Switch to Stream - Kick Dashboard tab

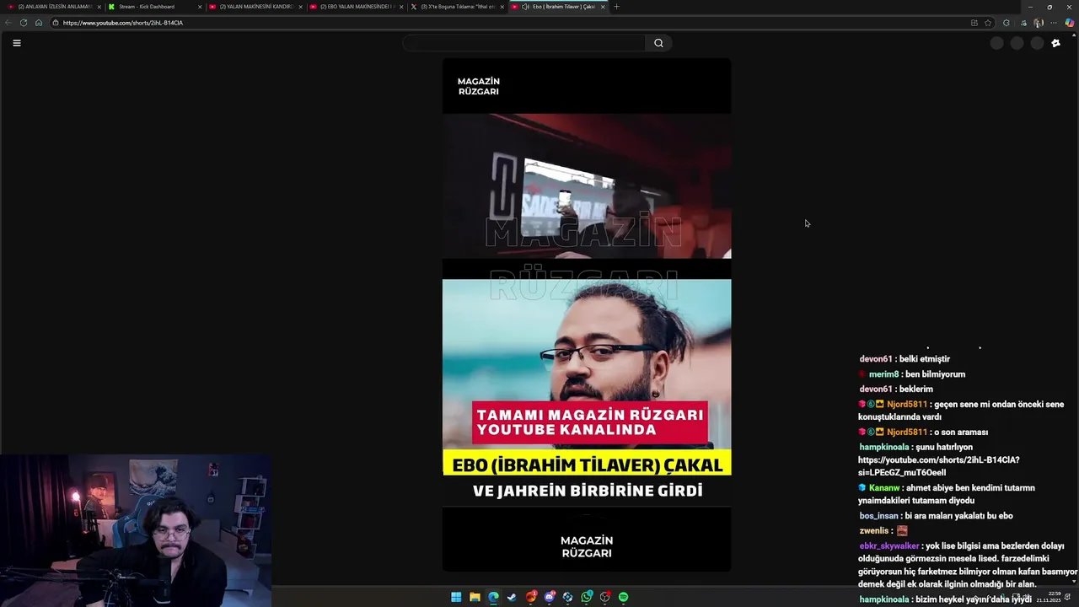coord(154,7)
